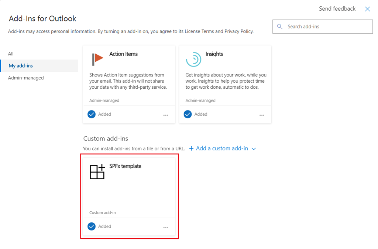Open more options for Action Items
The image size is (378, 249).
166,115
